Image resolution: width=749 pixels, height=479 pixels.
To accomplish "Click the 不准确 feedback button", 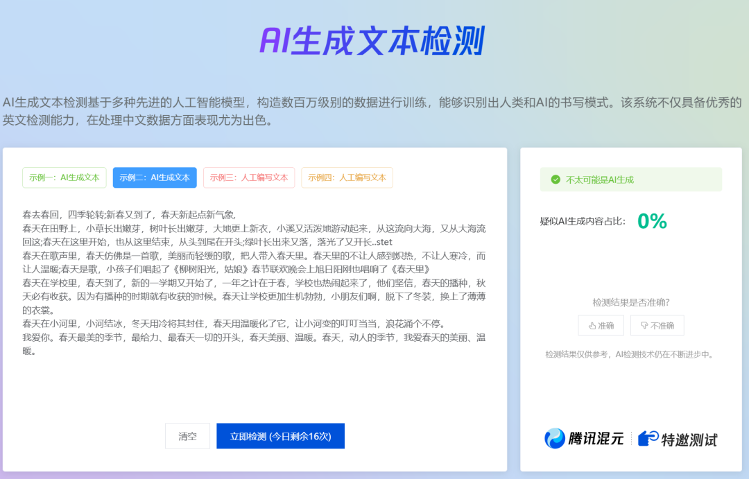I will pyautogui.click(x=656, y=325).
